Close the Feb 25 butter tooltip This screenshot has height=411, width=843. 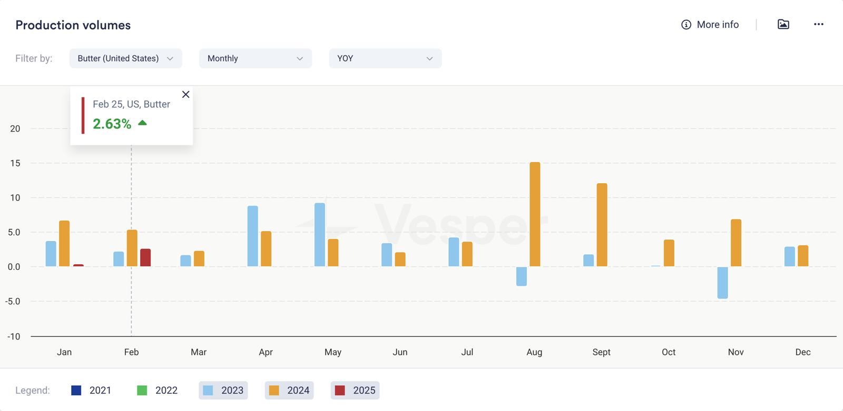coord(185,95)
